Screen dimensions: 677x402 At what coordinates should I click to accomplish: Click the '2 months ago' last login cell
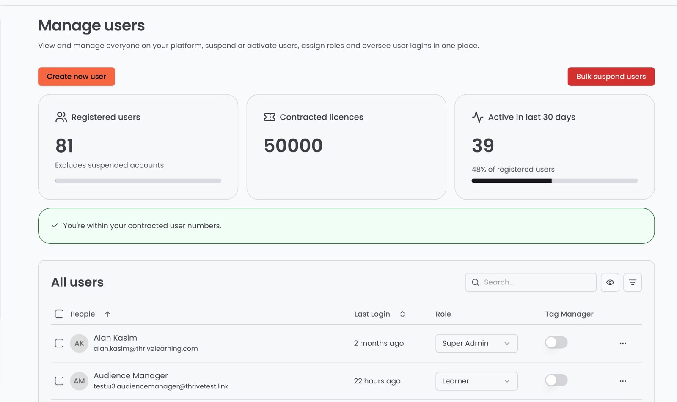coord(379,343)
